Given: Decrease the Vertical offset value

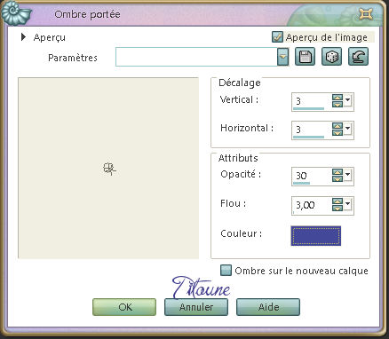Looking at the screenshot, I should click(x=337, y=104).
